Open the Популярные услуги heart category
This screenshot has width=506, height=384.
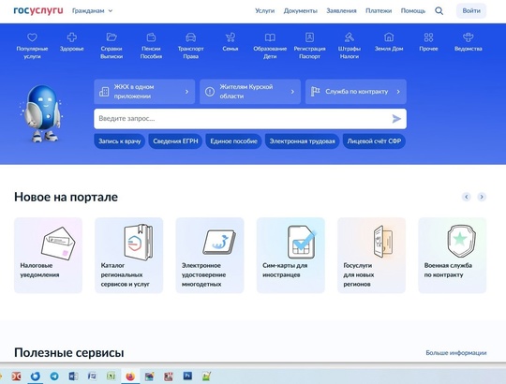click(x=32, y=46)
